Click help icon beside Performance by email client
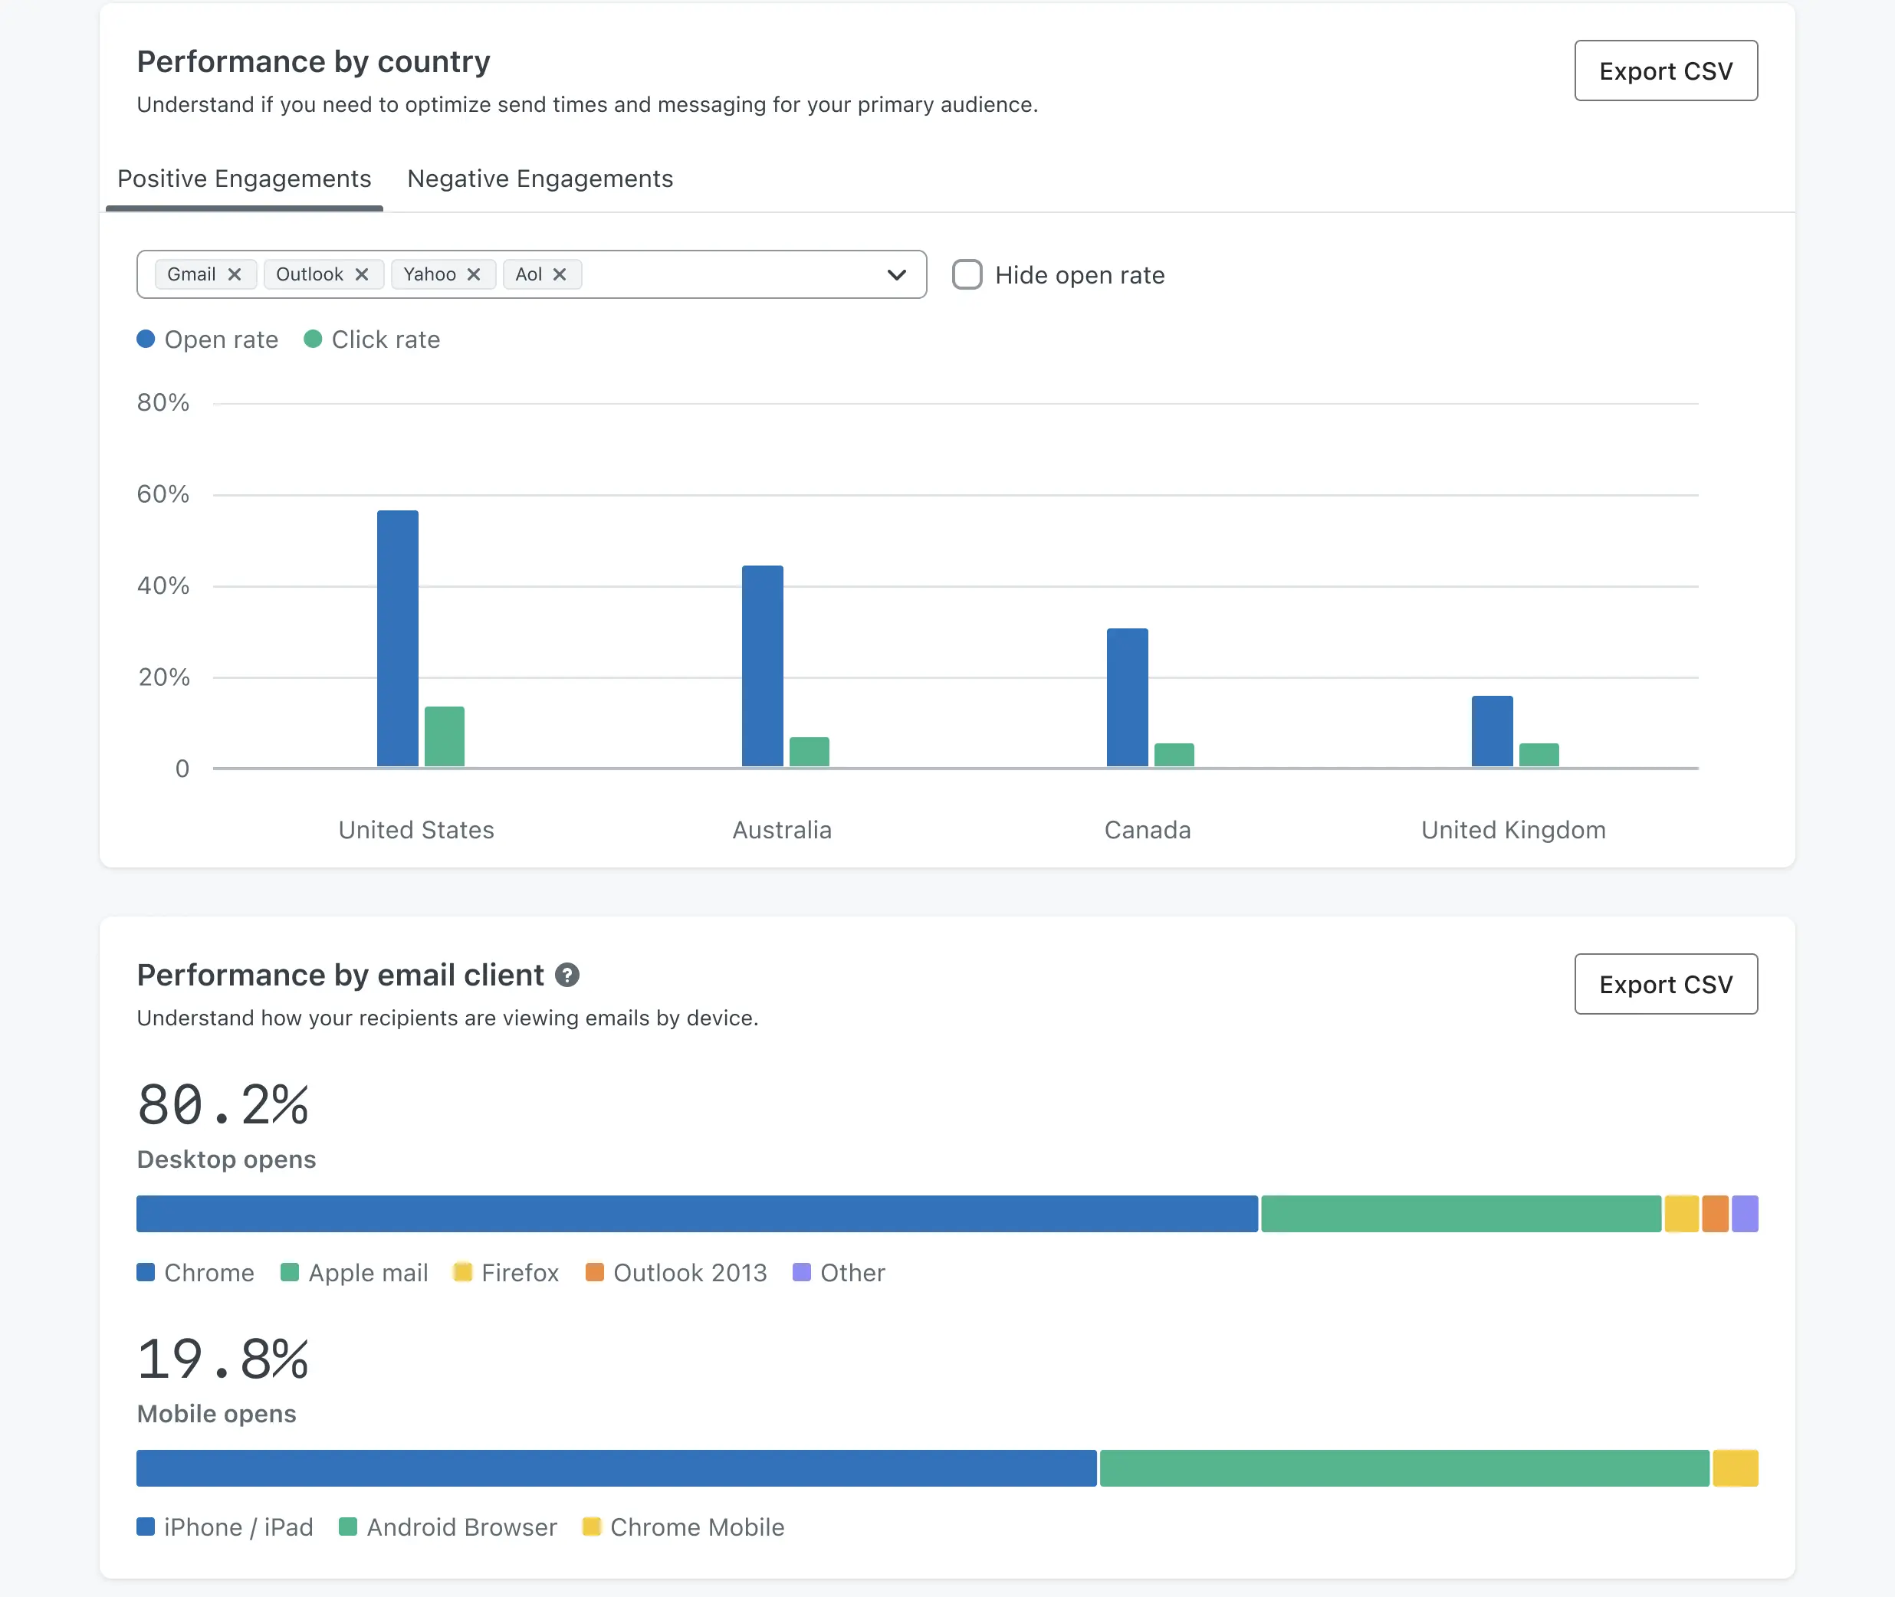The image size is (1895, 1597). click(567, 975)
